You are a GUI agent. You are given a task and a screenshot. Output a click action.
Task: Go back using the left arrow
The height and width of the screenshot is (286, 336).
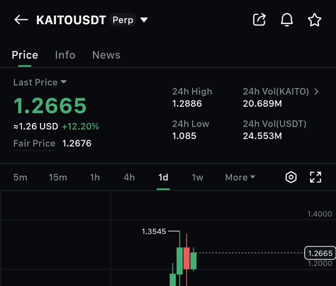[x=21, y=20]
